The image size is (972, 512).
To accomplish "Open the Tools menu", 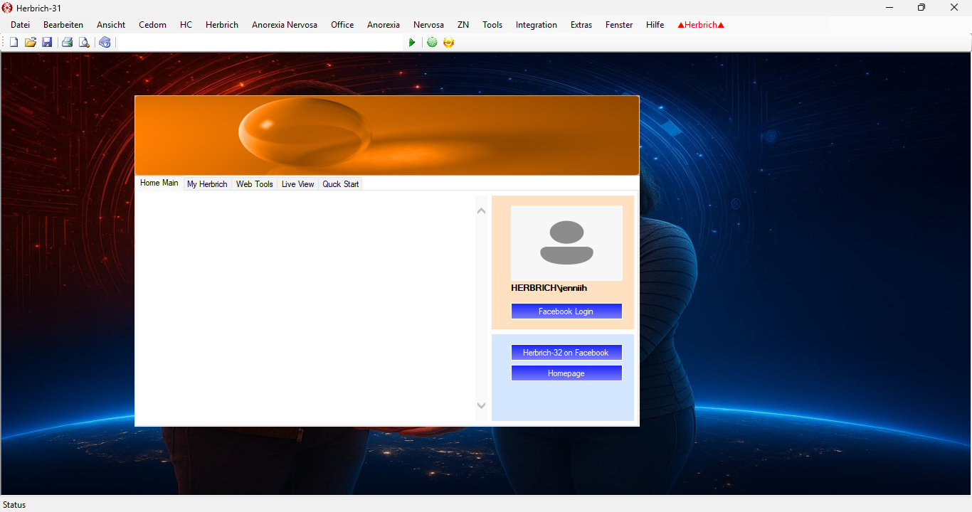I will pos(492,25).
